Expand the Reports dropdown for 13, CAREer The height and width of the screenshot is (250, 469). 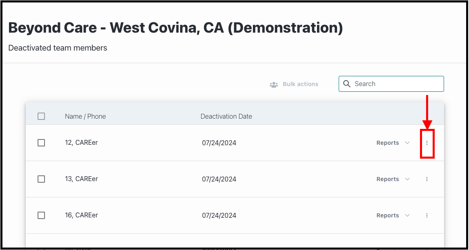point(393,179)
